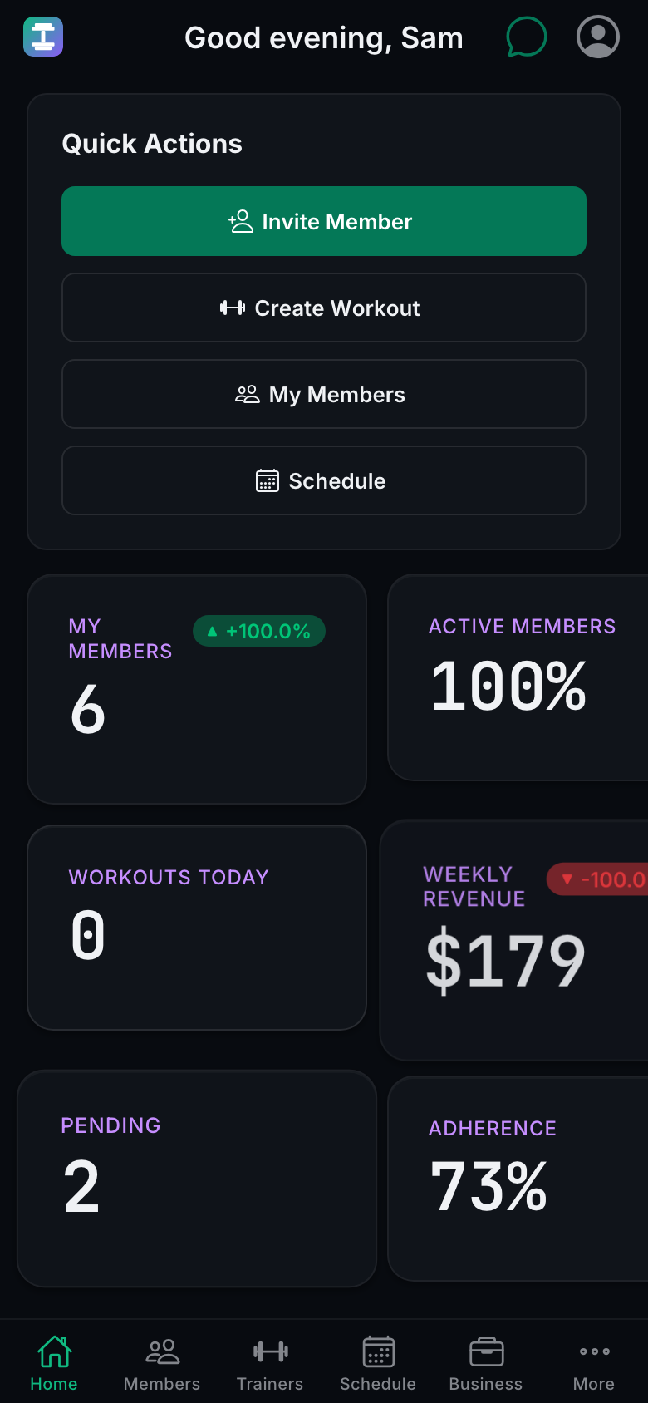Image resolution: width=648 pixels, height=1403 pixels.
Task: Tap the app logo in the header
Action: click(x=43, y=37)
